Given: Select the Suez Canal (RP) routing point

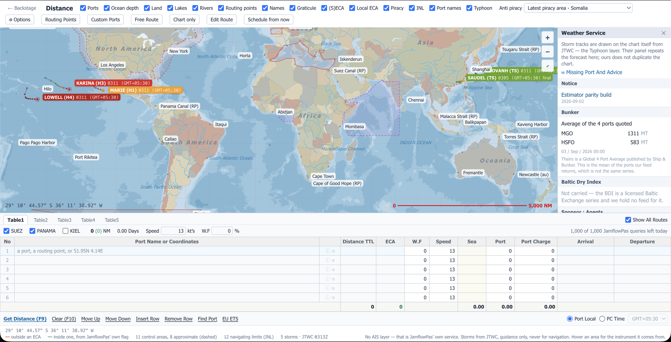Looking at the screenshot, I should pos(350,71).
